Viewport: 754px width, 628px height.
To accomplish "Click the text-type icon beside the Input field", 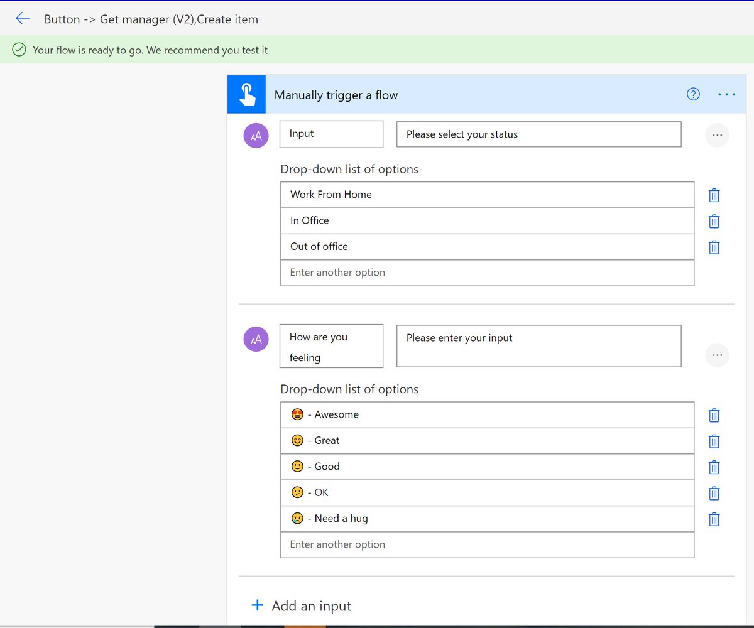I will pos(256,135).
